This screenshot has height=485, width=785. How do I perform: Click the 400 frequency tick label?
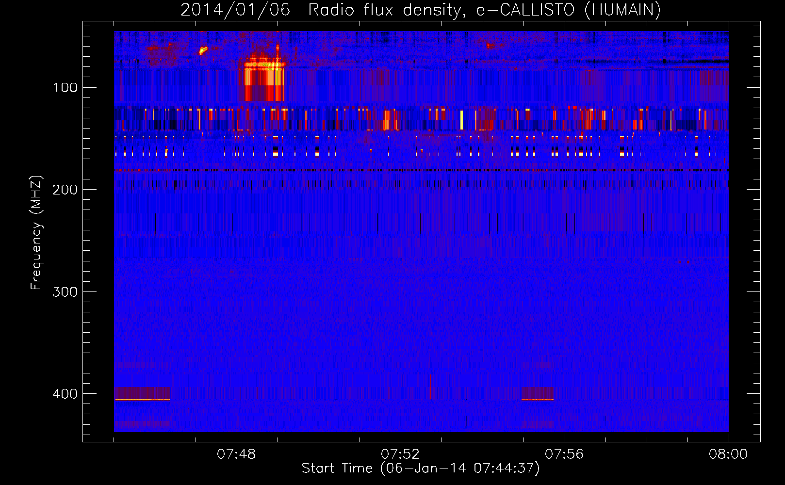pyautogui.click(x=65, y=394)
